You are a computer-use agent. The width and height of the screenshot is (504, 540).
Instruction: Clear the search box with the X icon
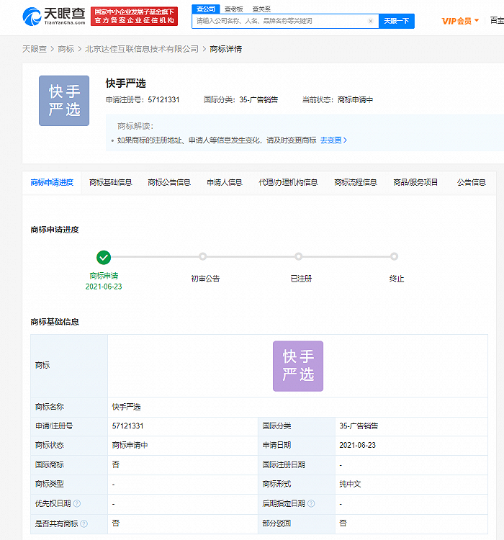point(371,21)
